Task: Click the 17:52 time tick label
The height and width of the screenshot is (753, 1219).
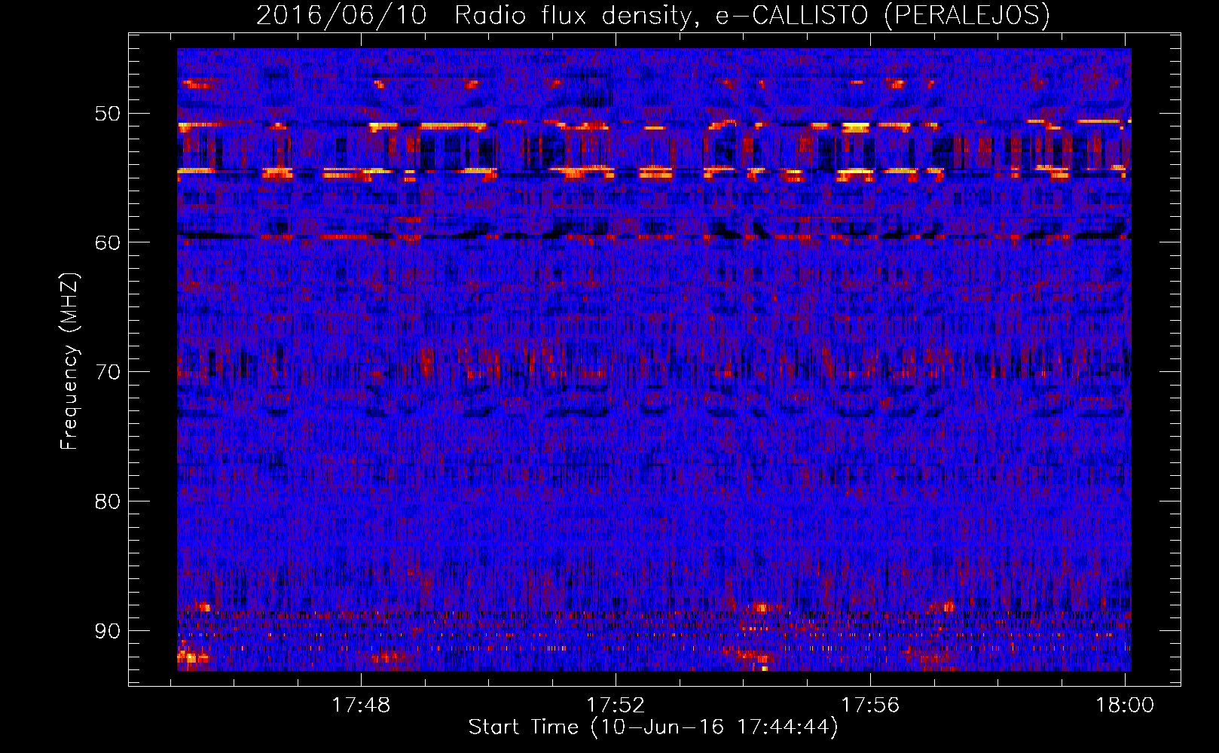Action: coord(616,705)
